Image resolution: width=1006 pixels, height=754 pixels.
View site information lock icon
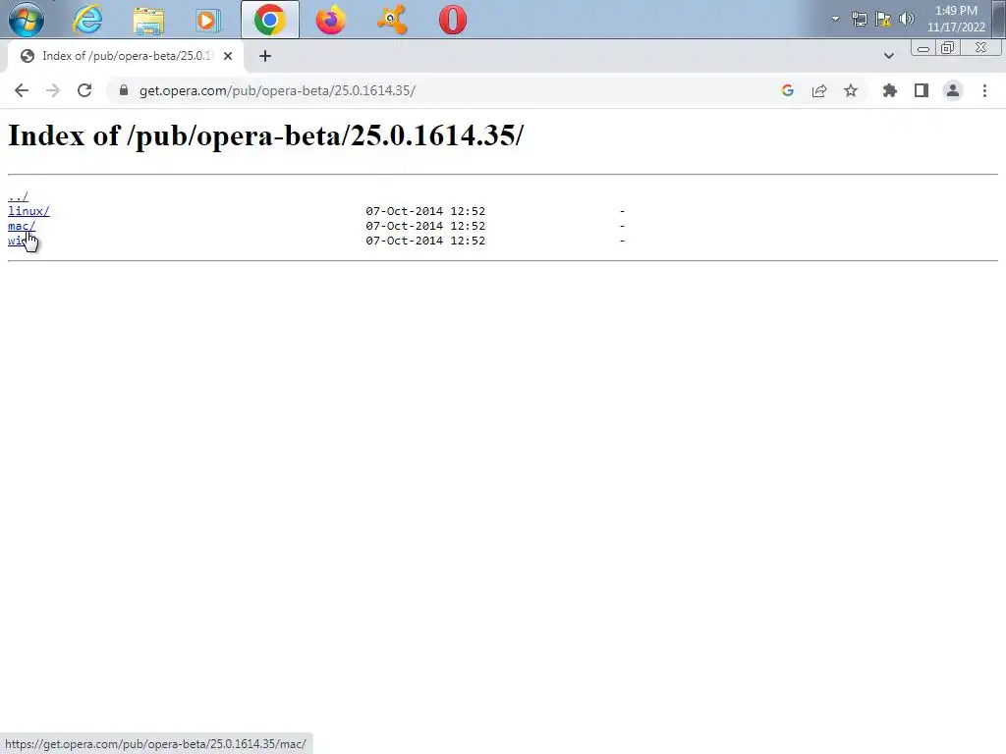coord(124,90)
